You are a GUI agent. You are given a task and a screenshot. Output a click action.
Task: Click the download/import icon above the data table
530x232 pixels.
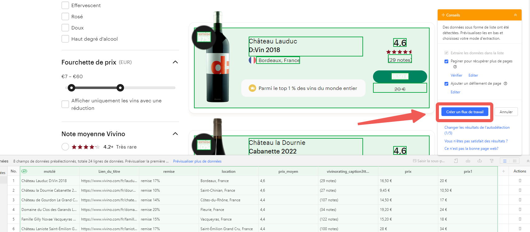click(468, 161)
